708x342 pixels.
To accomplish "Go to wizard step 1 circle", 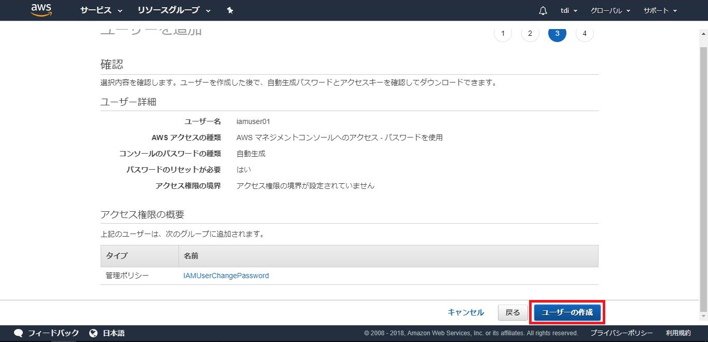I will pos(502,33).
